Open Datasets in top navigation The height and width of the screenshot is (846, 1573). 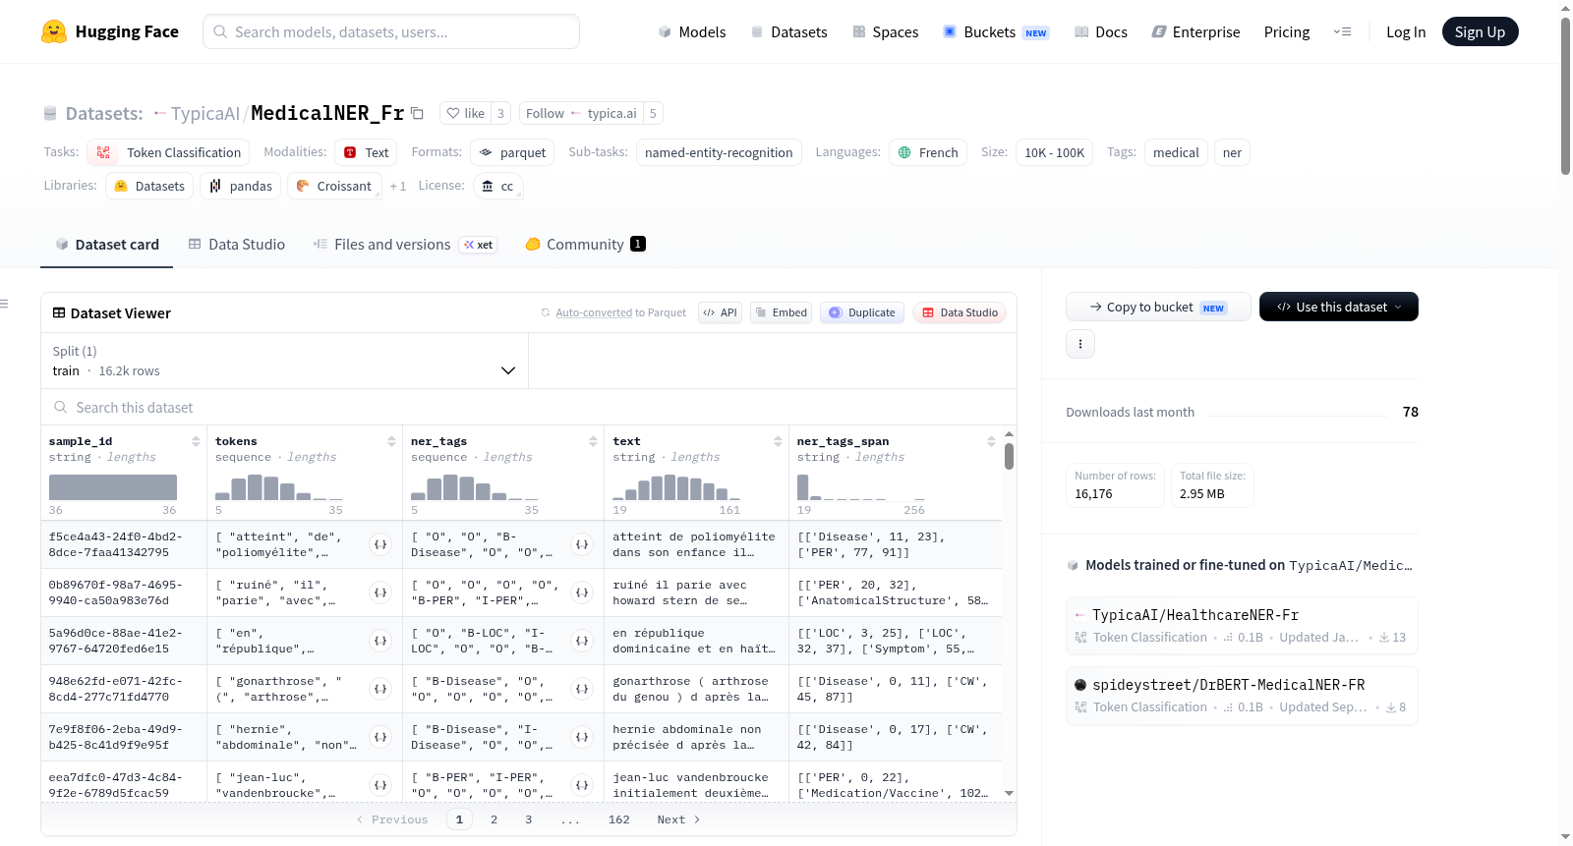click(x=788, y=31)
